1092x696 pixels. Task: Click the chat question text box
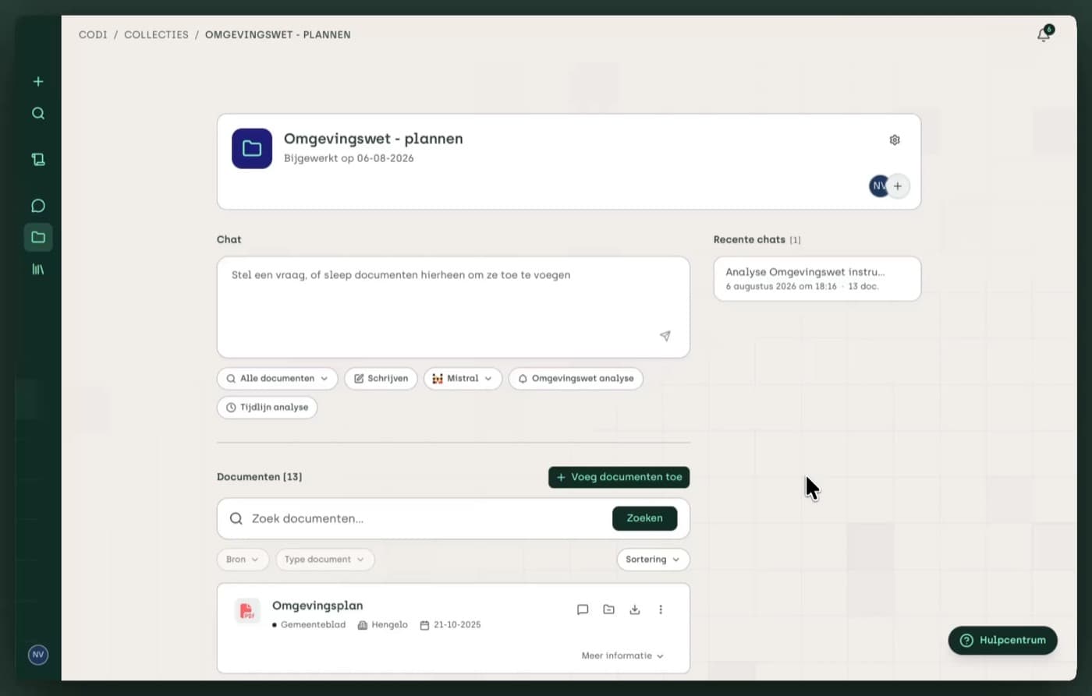453,307
